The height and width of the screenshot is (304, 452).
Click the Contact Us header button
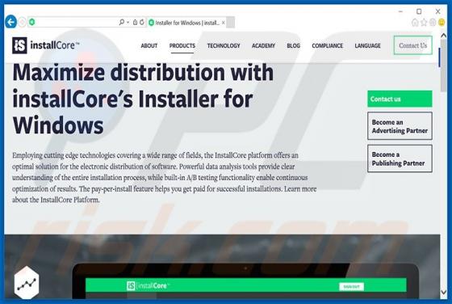(412, 45)
